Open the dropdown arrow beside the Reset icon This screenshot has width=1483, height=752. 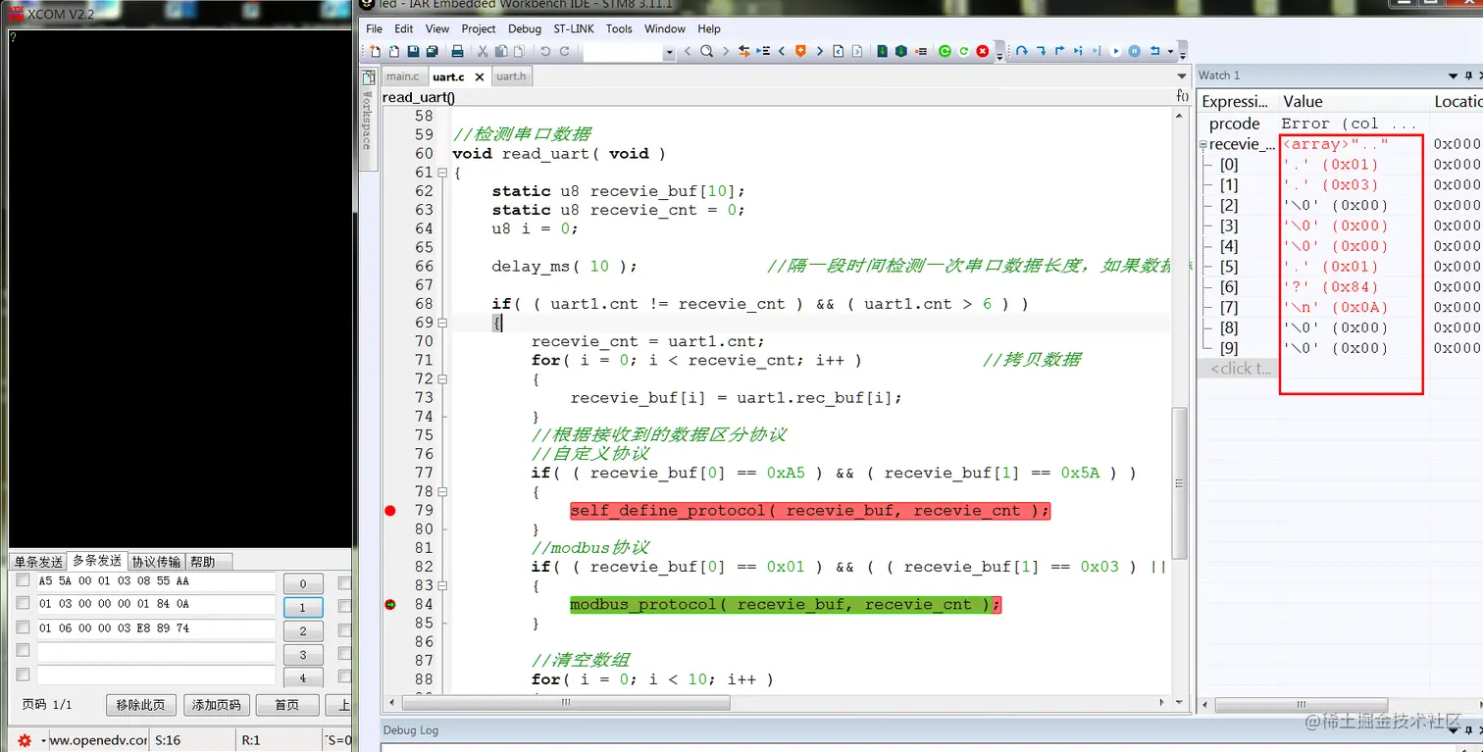click(1170, 51)
